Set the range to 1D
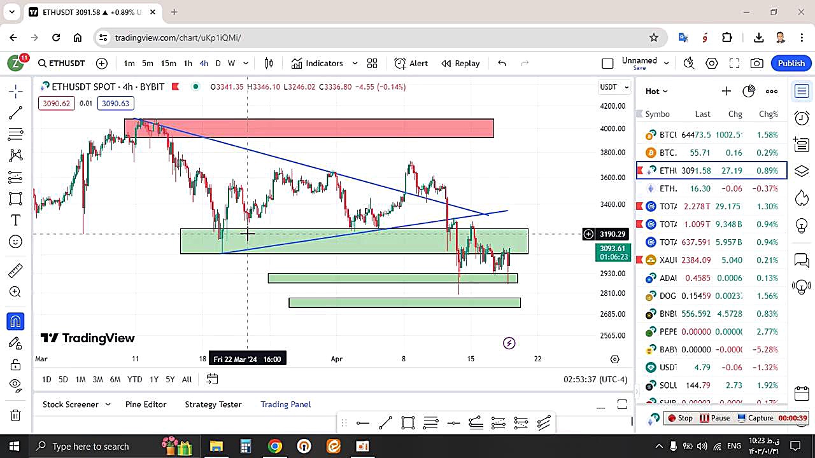The image size is (815, 458). point(46,379)
